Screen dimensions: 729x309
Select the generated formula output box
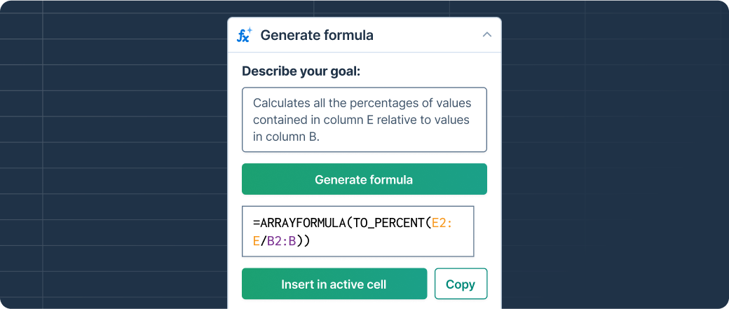point(357,231)
